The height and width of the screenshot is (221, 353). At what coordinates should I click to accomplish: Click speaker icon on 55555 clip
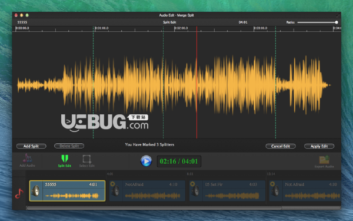tap(36, 191)
